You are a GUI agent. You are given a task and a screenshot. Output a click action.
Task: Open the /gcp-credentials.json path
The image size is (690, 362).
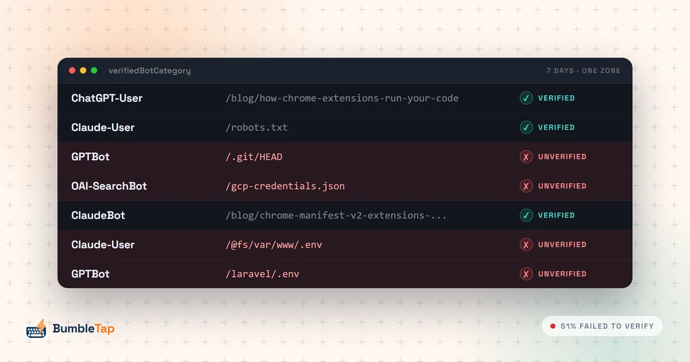pyautogui.click(x=285, y=186)
